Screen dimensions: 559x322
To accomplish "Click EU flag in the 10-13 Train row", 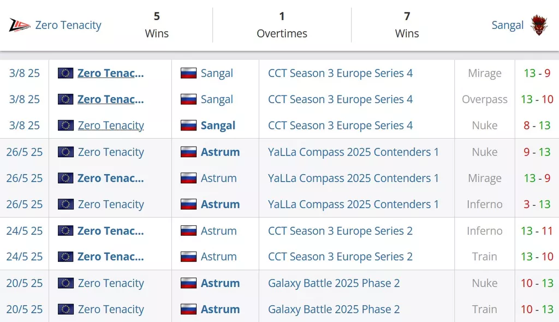I will pos(66,309).
